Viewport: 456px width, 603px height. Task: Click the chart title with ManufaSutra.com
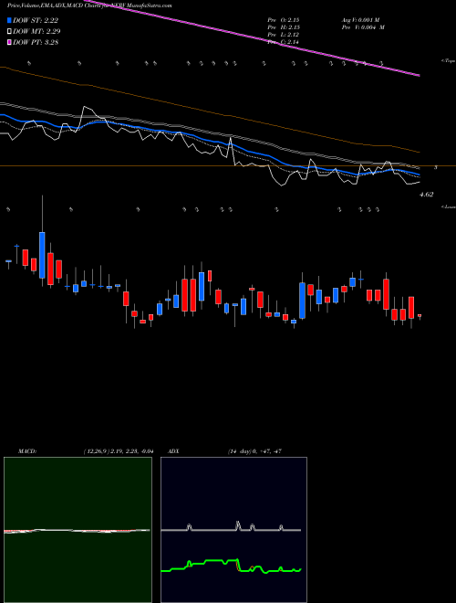coord(89,5)
